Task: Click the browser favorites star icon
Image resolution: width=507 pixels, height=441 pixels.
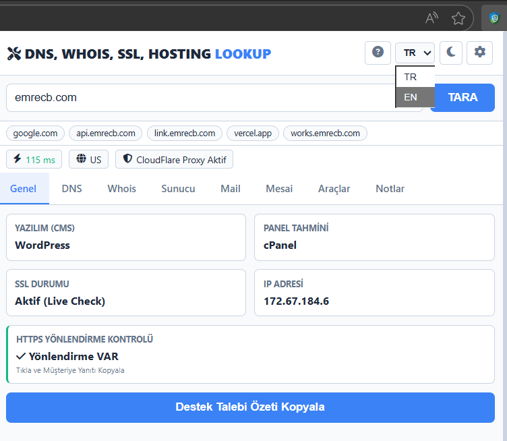Action: click(458, 18)
